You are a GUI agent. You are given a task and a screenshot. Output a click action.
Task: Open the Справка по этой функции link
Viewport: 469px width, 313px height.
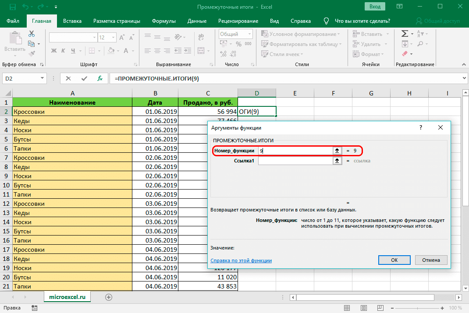241,260
